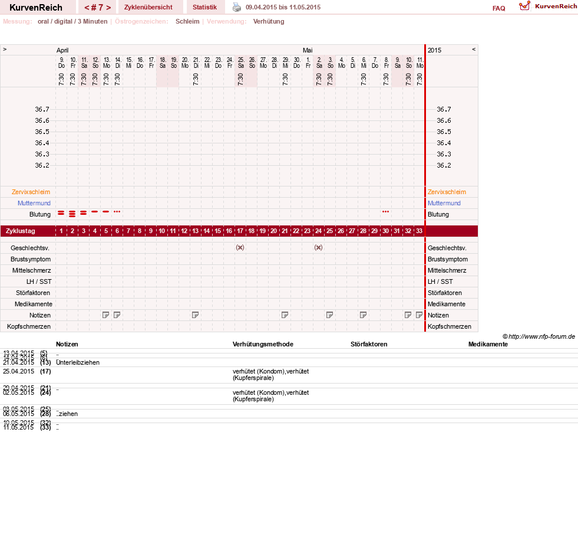578x550 pixels.
Task: Click the 11. Mo date column header
Action: pyautogui.click(x=420, y=63)
